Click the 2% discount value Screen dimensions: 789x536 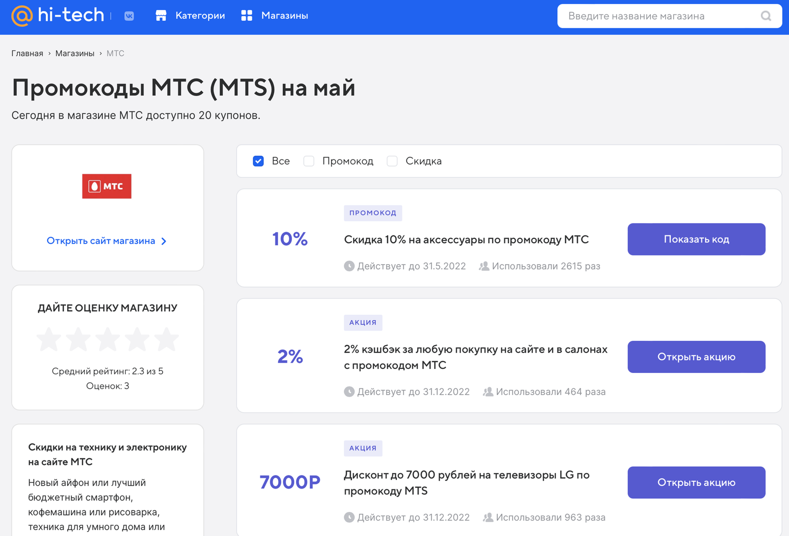(290, 356)
